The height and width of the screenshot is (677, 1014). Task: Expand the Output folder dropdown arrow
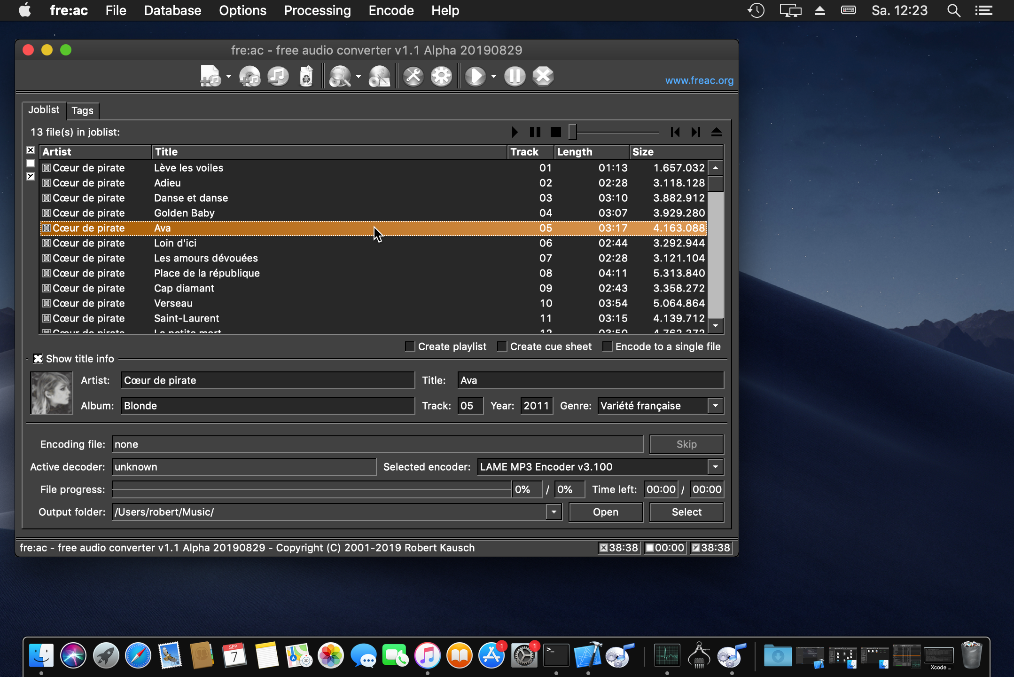coord(554,512)
